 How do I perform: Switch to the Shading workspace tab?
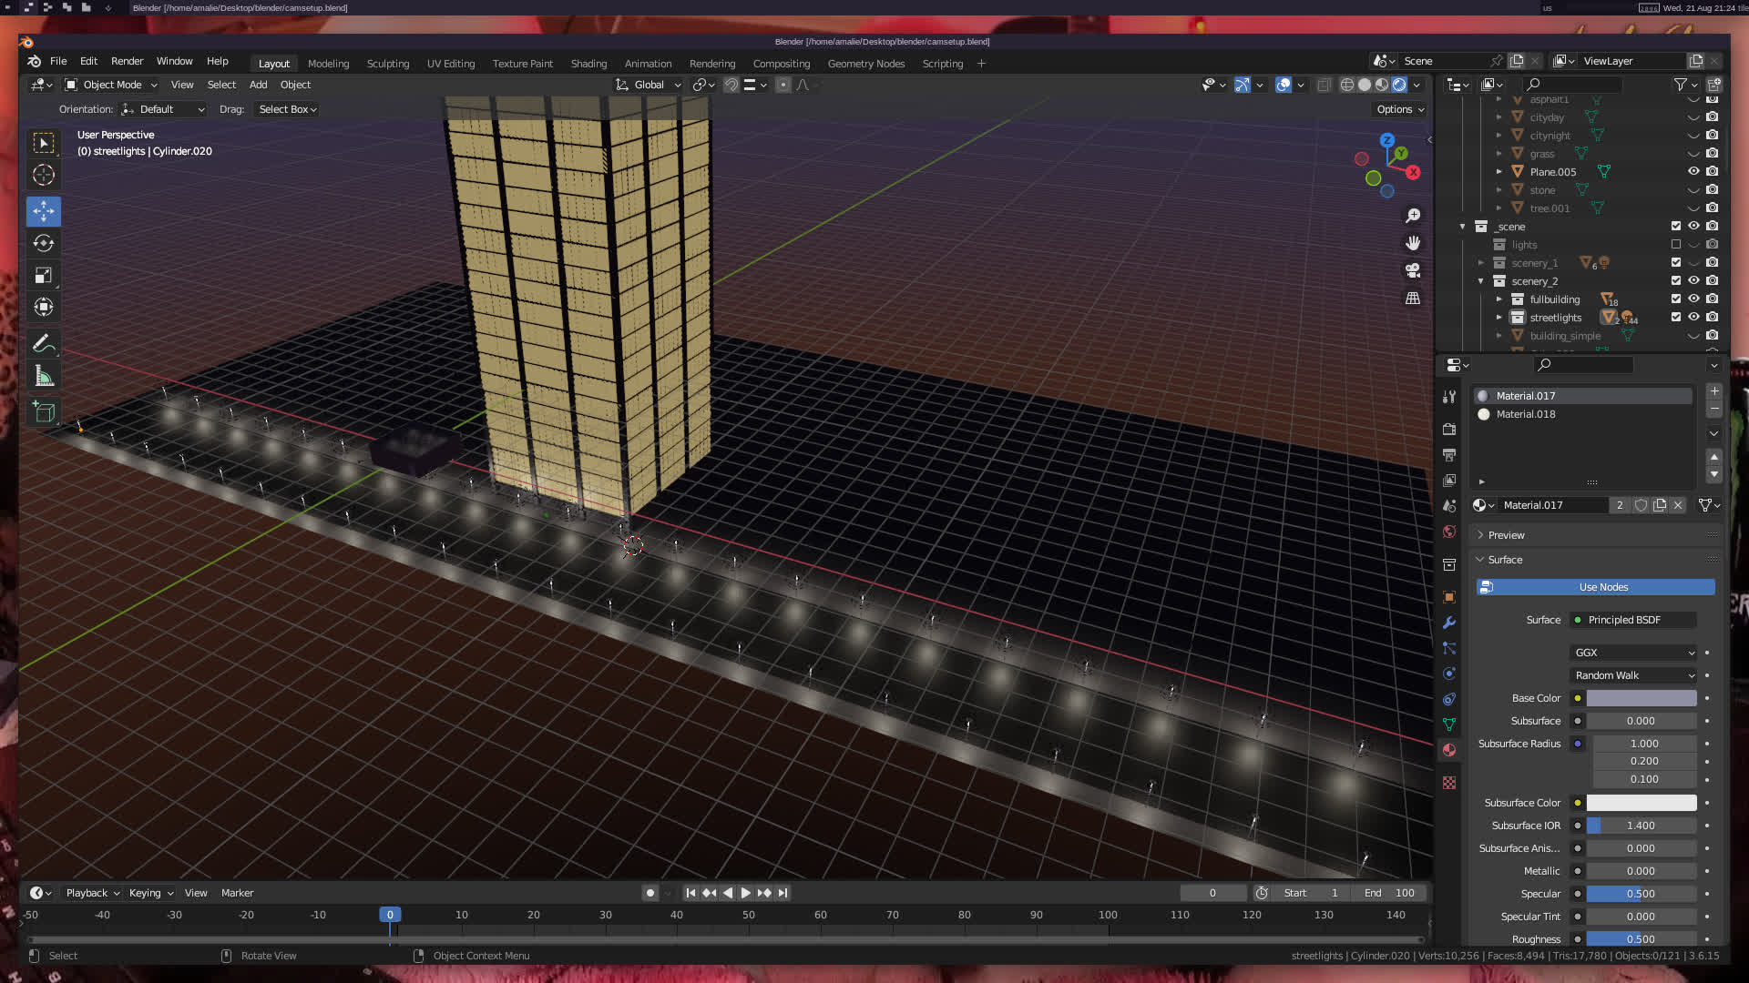coord(588,64)
